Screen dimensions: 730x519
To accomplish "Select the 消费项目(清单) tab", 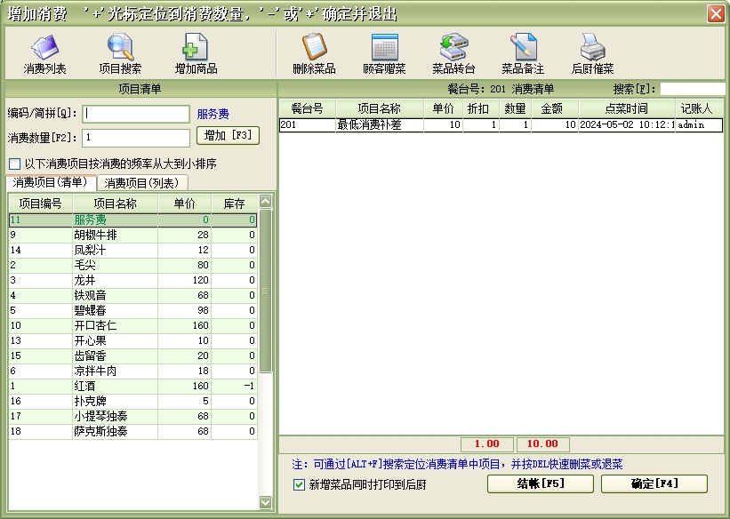I will 50,183.
